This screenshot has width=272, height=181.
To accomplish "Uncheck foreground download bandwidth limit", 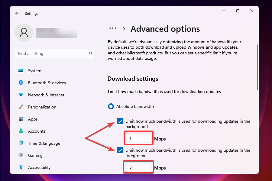I will [x=120, y=150].
